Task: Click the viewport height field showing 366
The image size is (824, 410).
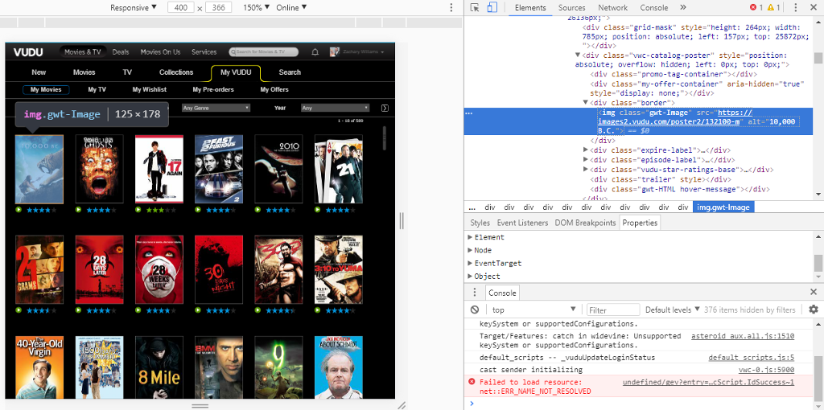Action: [x=219, y=7]
